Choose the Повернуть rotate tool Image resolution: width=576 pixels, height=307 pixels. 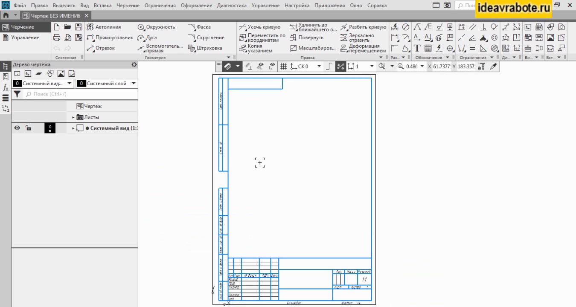click(307, 38)
